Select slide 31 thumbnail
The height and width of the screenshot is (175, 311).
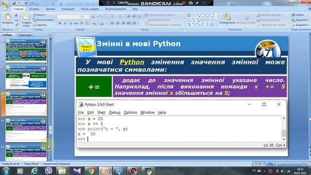[x=26, y=77]
